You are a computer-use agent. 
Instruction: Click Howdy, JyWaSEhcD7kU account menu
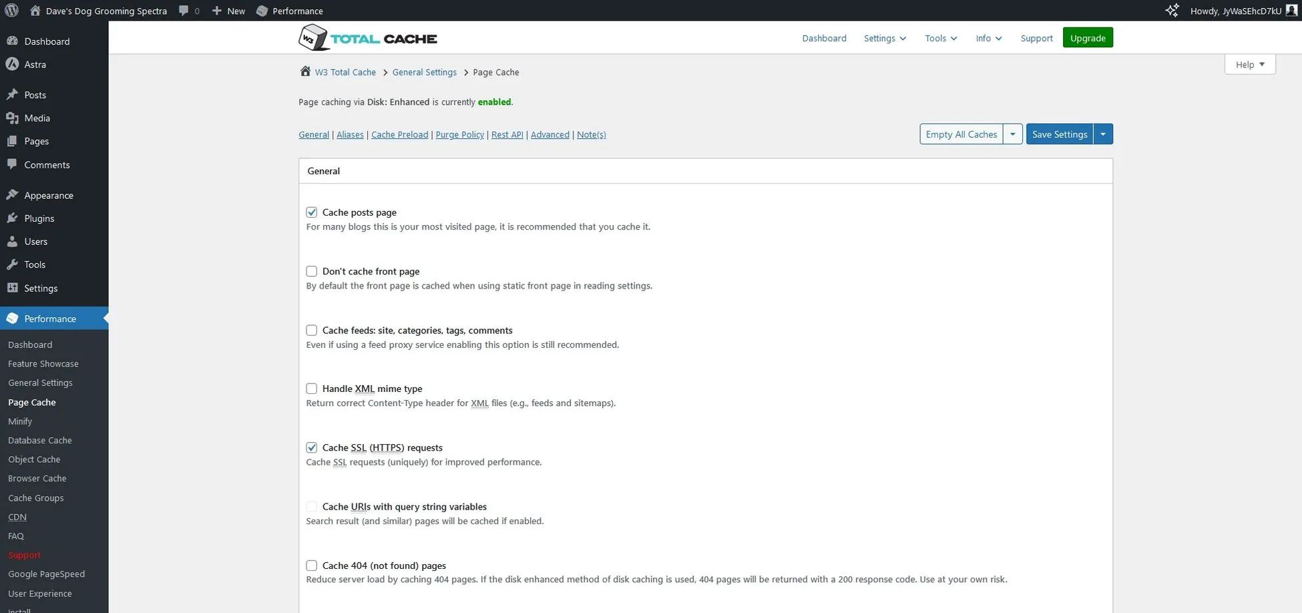coord(1243,11)
